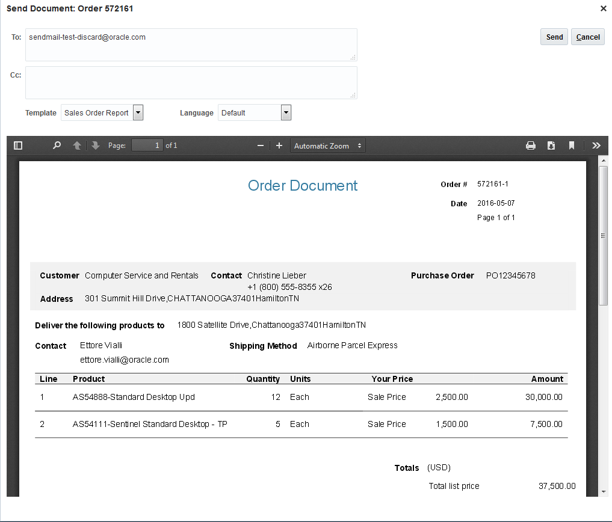Print the order document
The width and height of the screenshot is (612, 522).
pyautogui.click(x=531, y=146)
